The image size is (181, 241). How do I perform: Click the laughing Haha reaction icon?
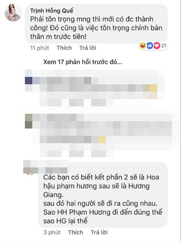143,46
